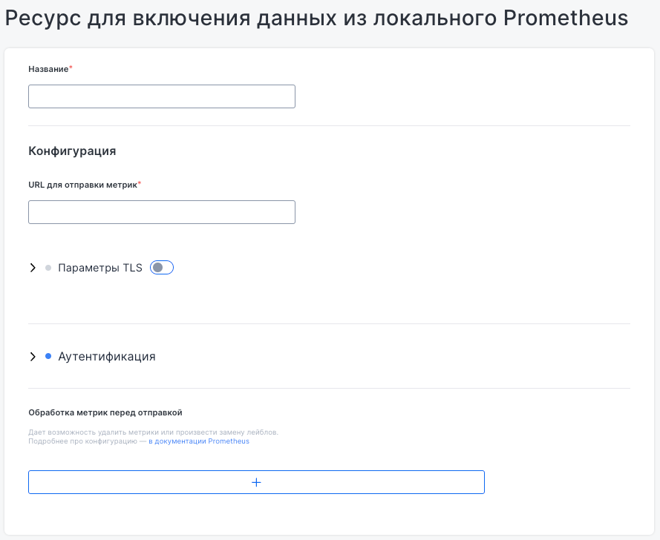Add a metric processing rule with plus button
The image size is (660, 540).
256,482
